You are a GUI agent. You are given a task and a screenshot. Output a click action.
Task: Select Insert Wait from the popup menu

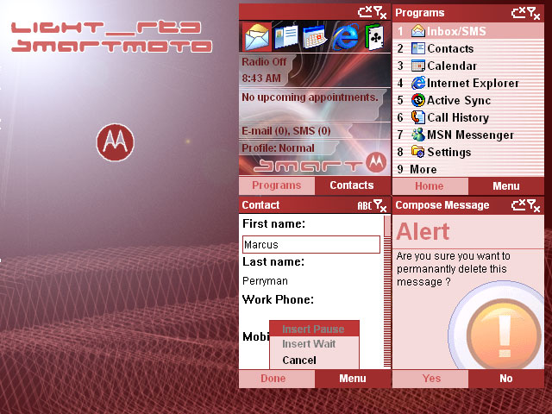(x=313, y=344)
